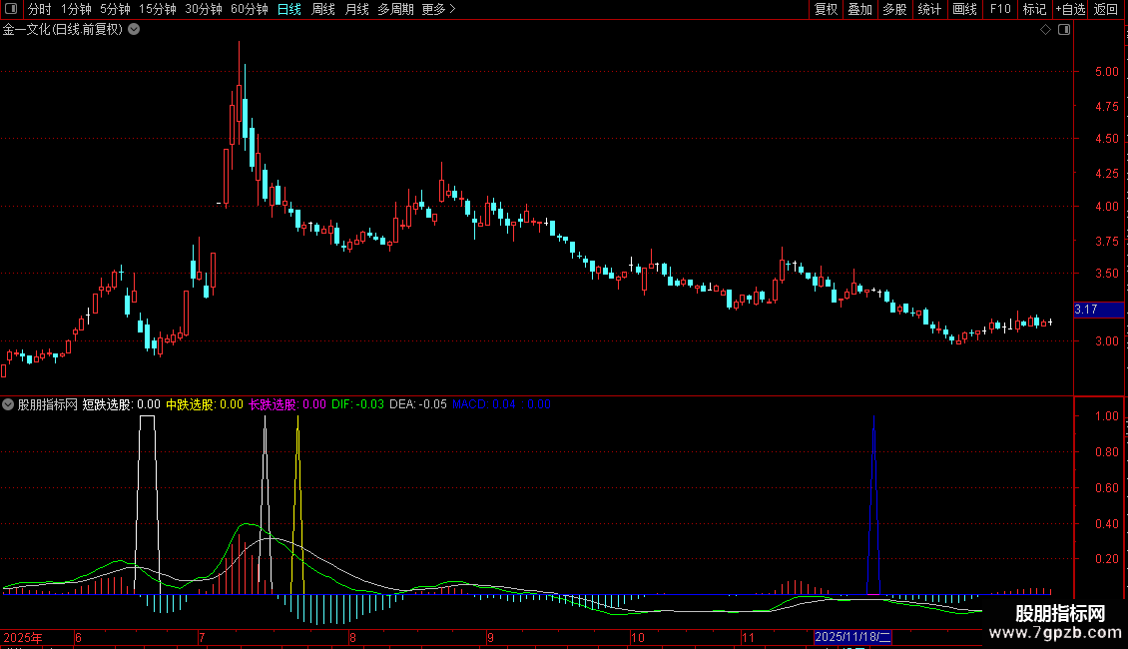Click the 短跌选股 indicator value
The image size is (1128, 649).
(122, 404)
